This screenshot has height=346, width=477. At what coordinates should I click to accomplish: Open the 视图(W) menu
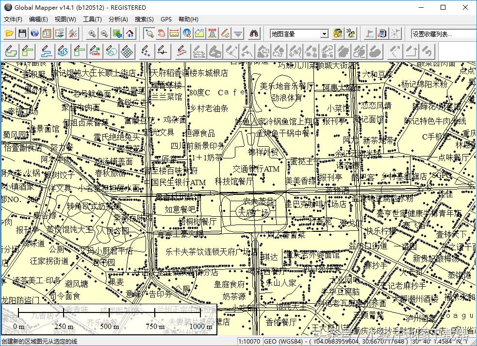[x=66, y=19]
